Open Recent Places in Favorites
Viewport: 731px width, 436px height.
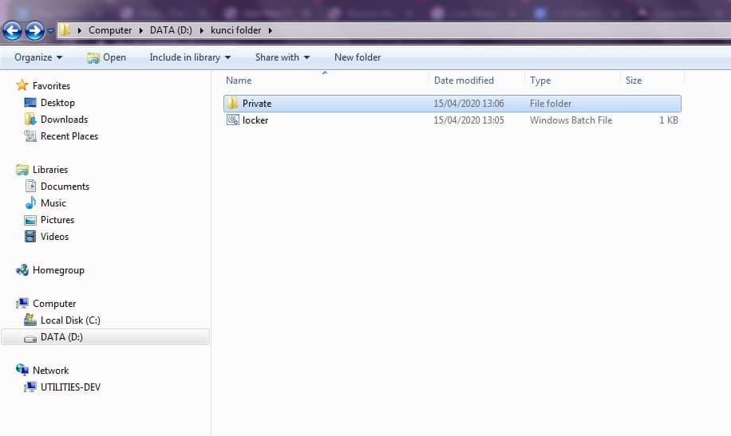point(69,136)
